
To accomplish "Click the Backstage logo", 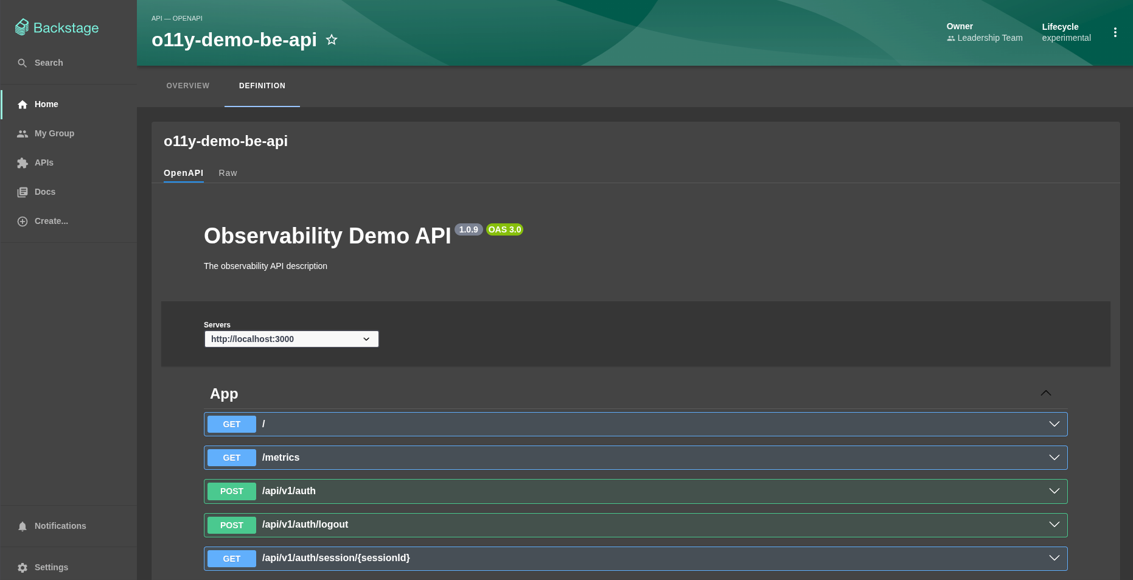I will click(x=57, y=27).
